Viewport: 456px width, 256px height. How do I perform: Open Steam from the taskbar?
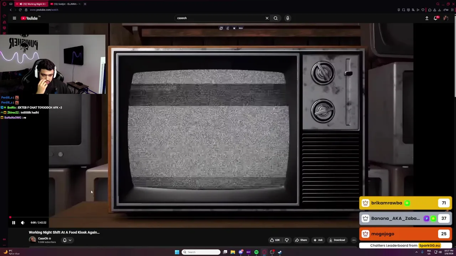coord(280,252)
